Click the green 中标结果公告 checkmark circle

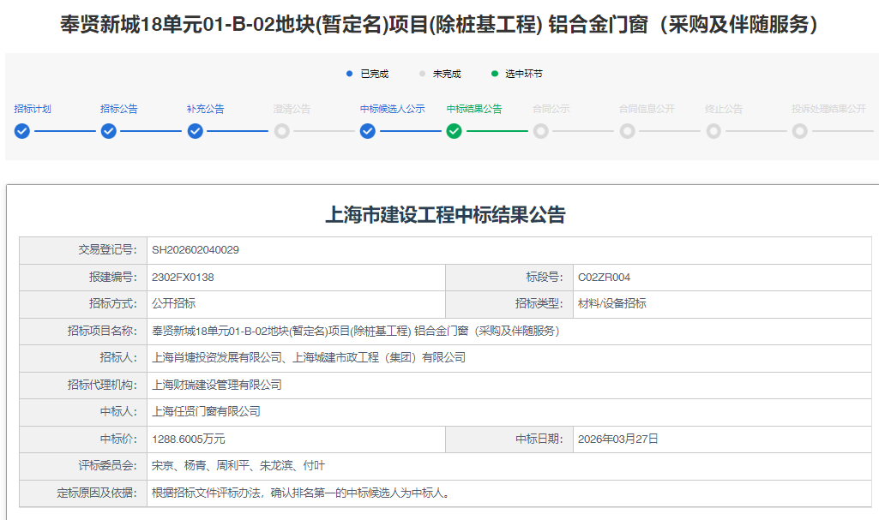click(x=455, y=131)
